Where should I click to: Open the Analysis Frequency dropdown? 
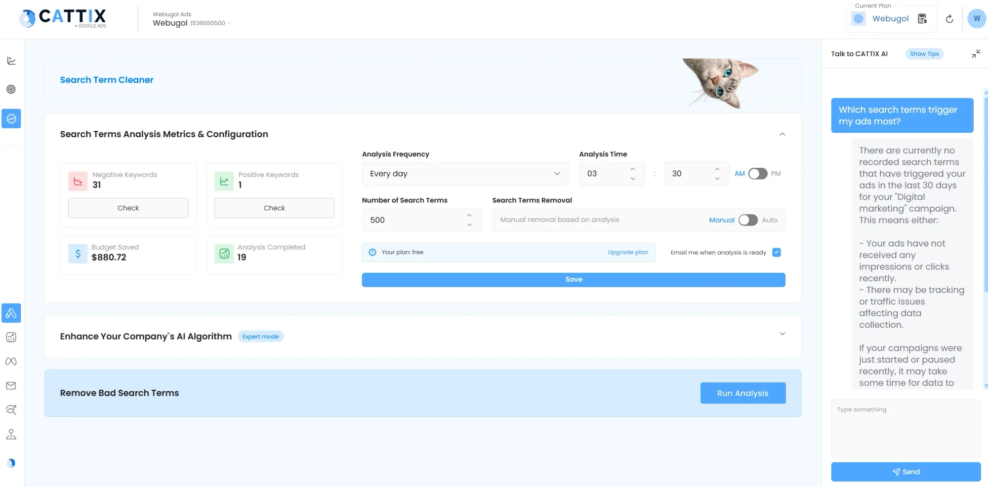tap(464, 173)
